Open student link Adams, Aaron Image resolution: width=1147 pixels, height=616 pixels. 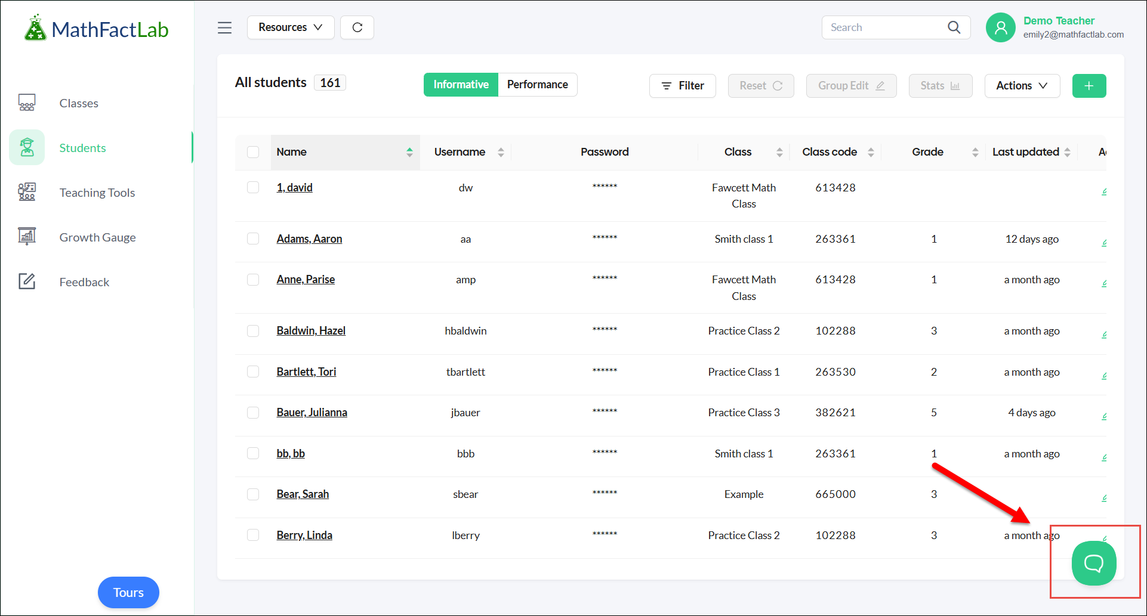point(309,239)
